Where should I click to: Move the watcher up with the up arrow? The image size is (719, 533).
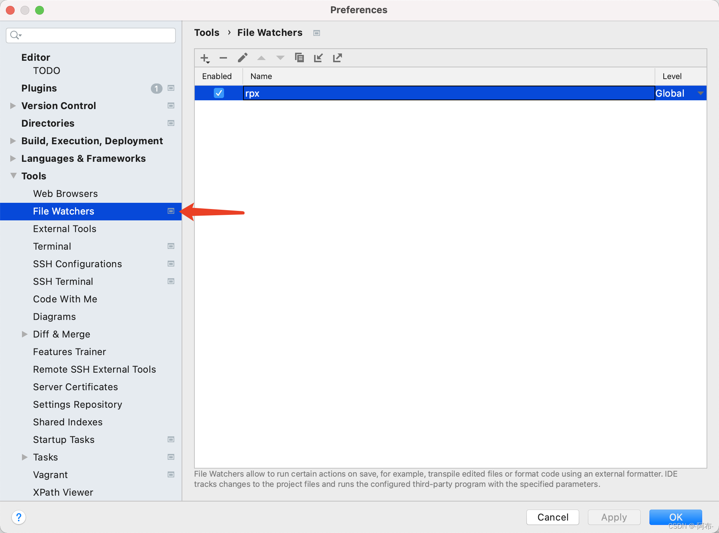[x=261, y=58]
